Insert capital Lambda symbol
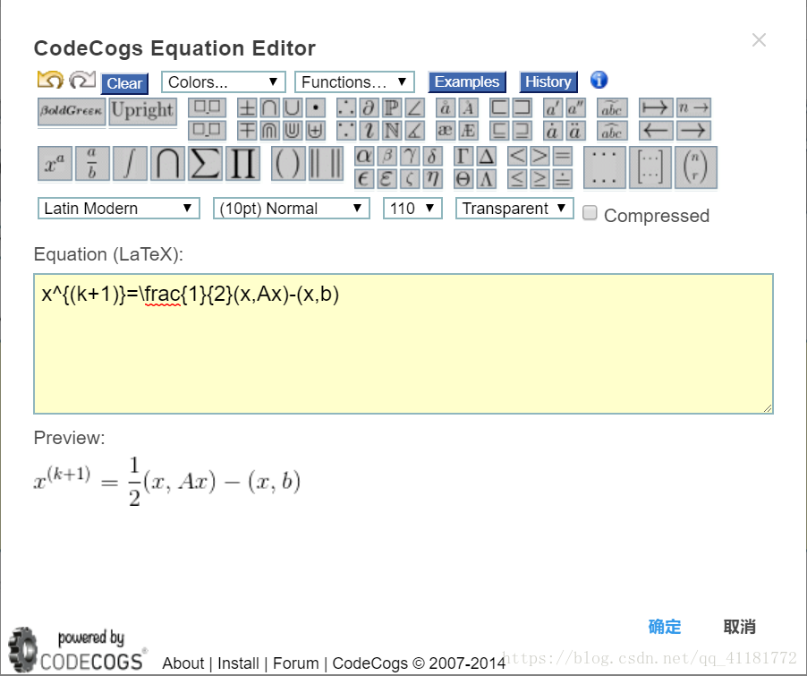The height and width of the screenshot is (676, 807). [487, 179]
